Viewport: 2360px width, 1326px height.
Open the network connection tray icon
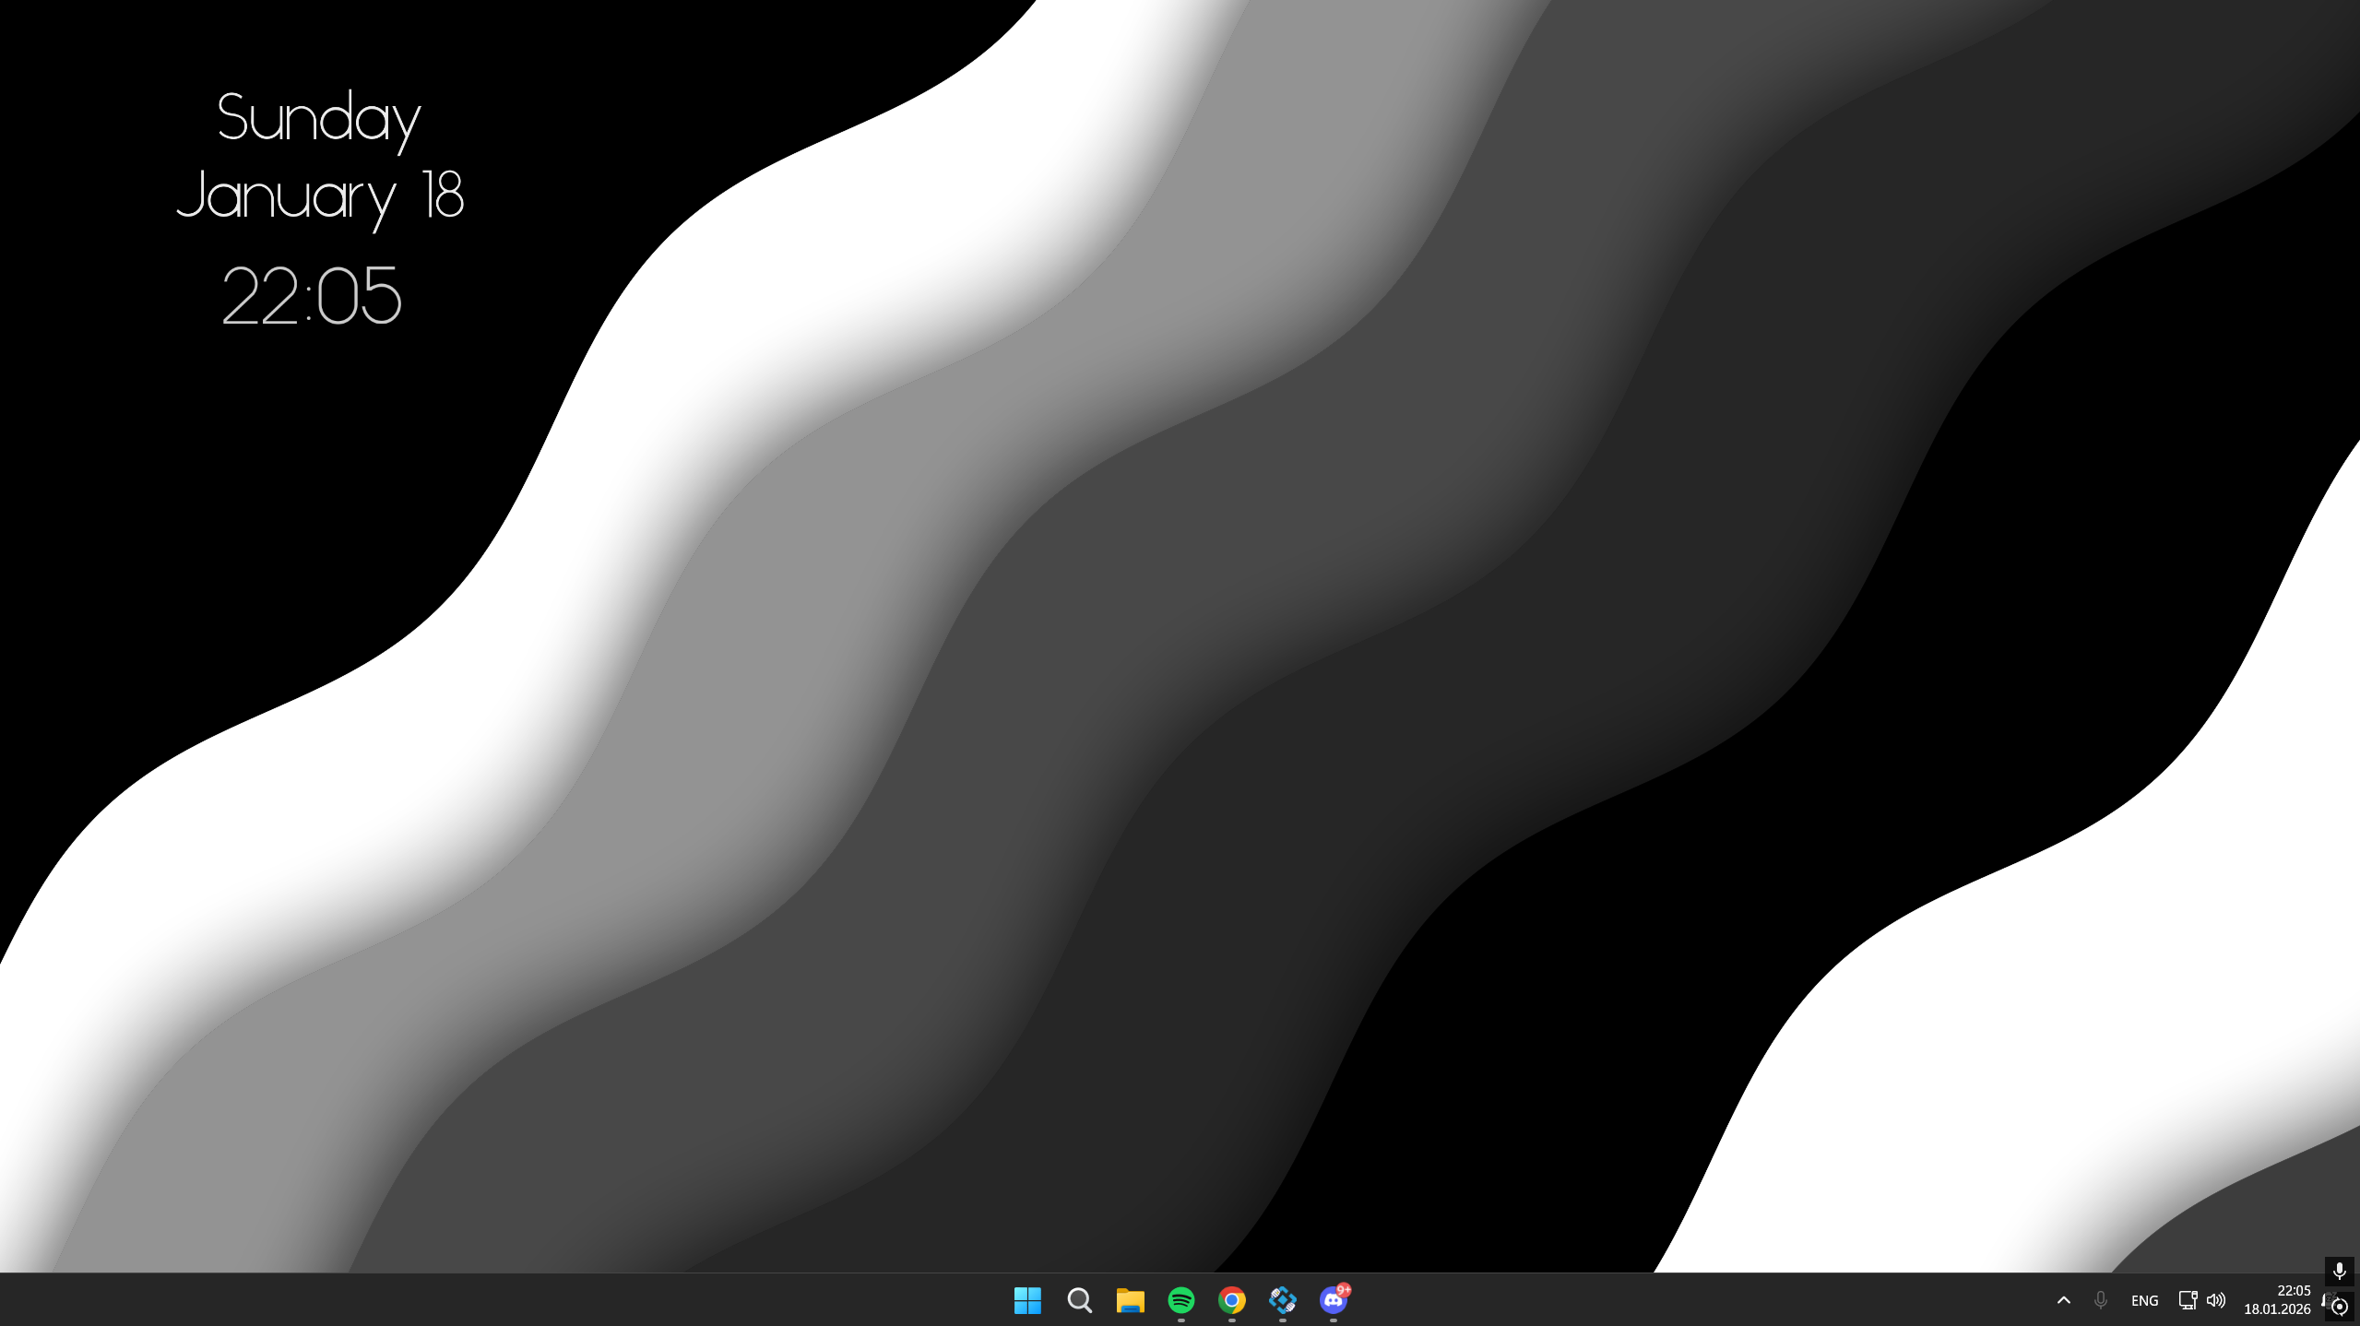pyautogui.click(x=2188, y=1300)
